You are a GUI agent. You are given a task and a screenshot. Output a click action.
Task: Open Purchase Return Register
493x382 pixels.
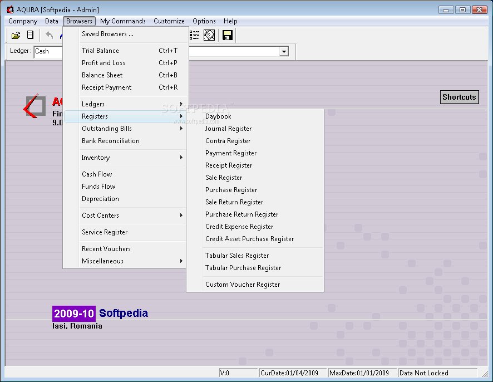coord(255,214)
